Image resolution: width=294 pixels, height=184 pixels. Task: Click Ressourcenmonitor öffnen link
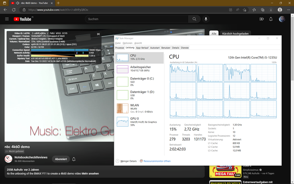(x=157, y=161)
